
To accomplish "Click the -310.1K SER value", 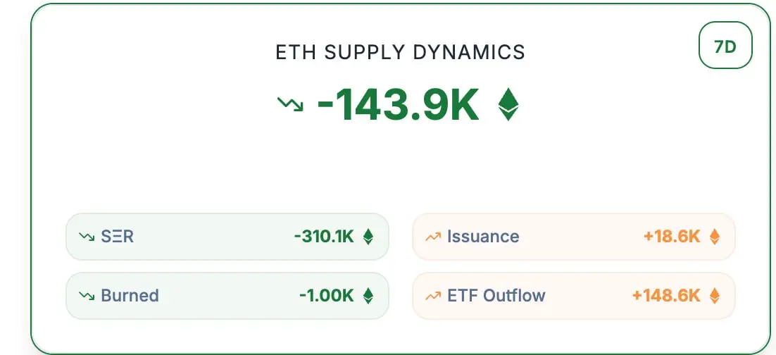I will [x=324, y=237].
